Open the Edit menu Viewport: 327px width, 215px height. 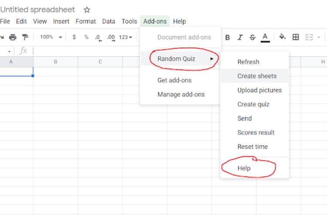click(x=21, y=21)
